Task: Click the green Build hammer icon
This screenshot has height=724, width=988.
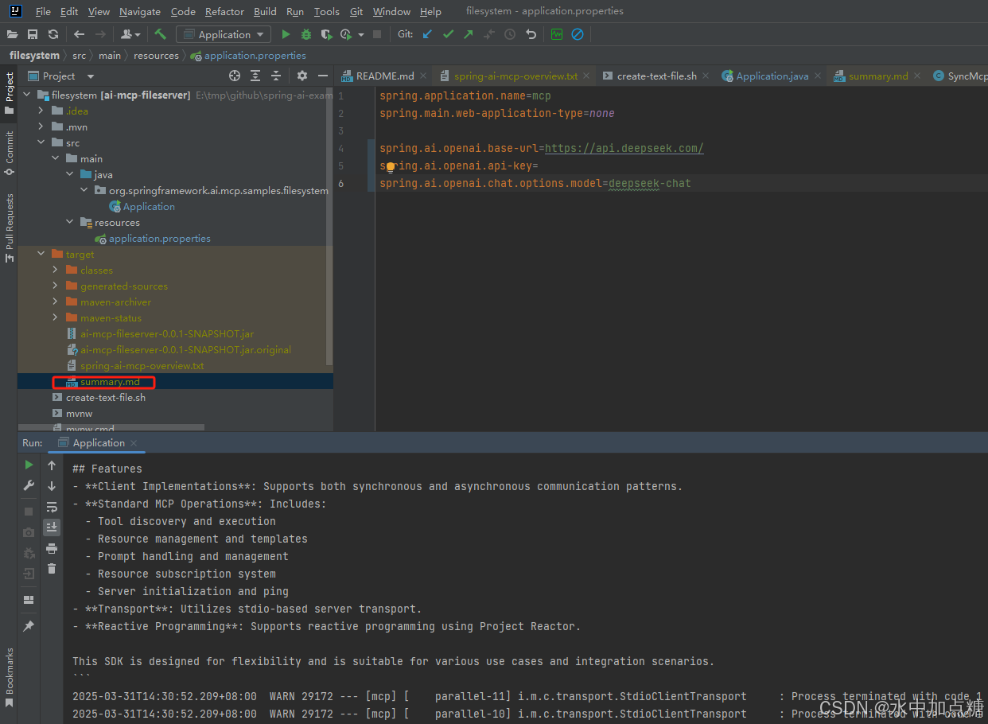Action: point(160,34)
